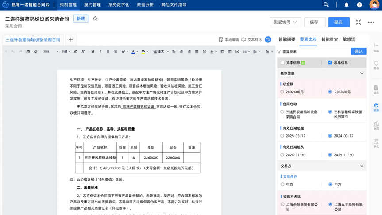
Task: Redo the last edit
Action: pos(20,51)
